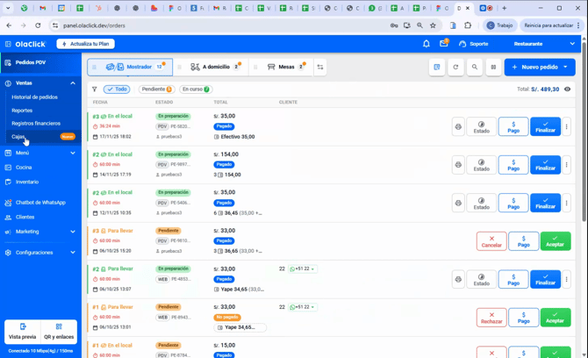Click the QR y enlaces button
Image resolution: width=588 pixels, height=358 pixels.
pos(59,332)
